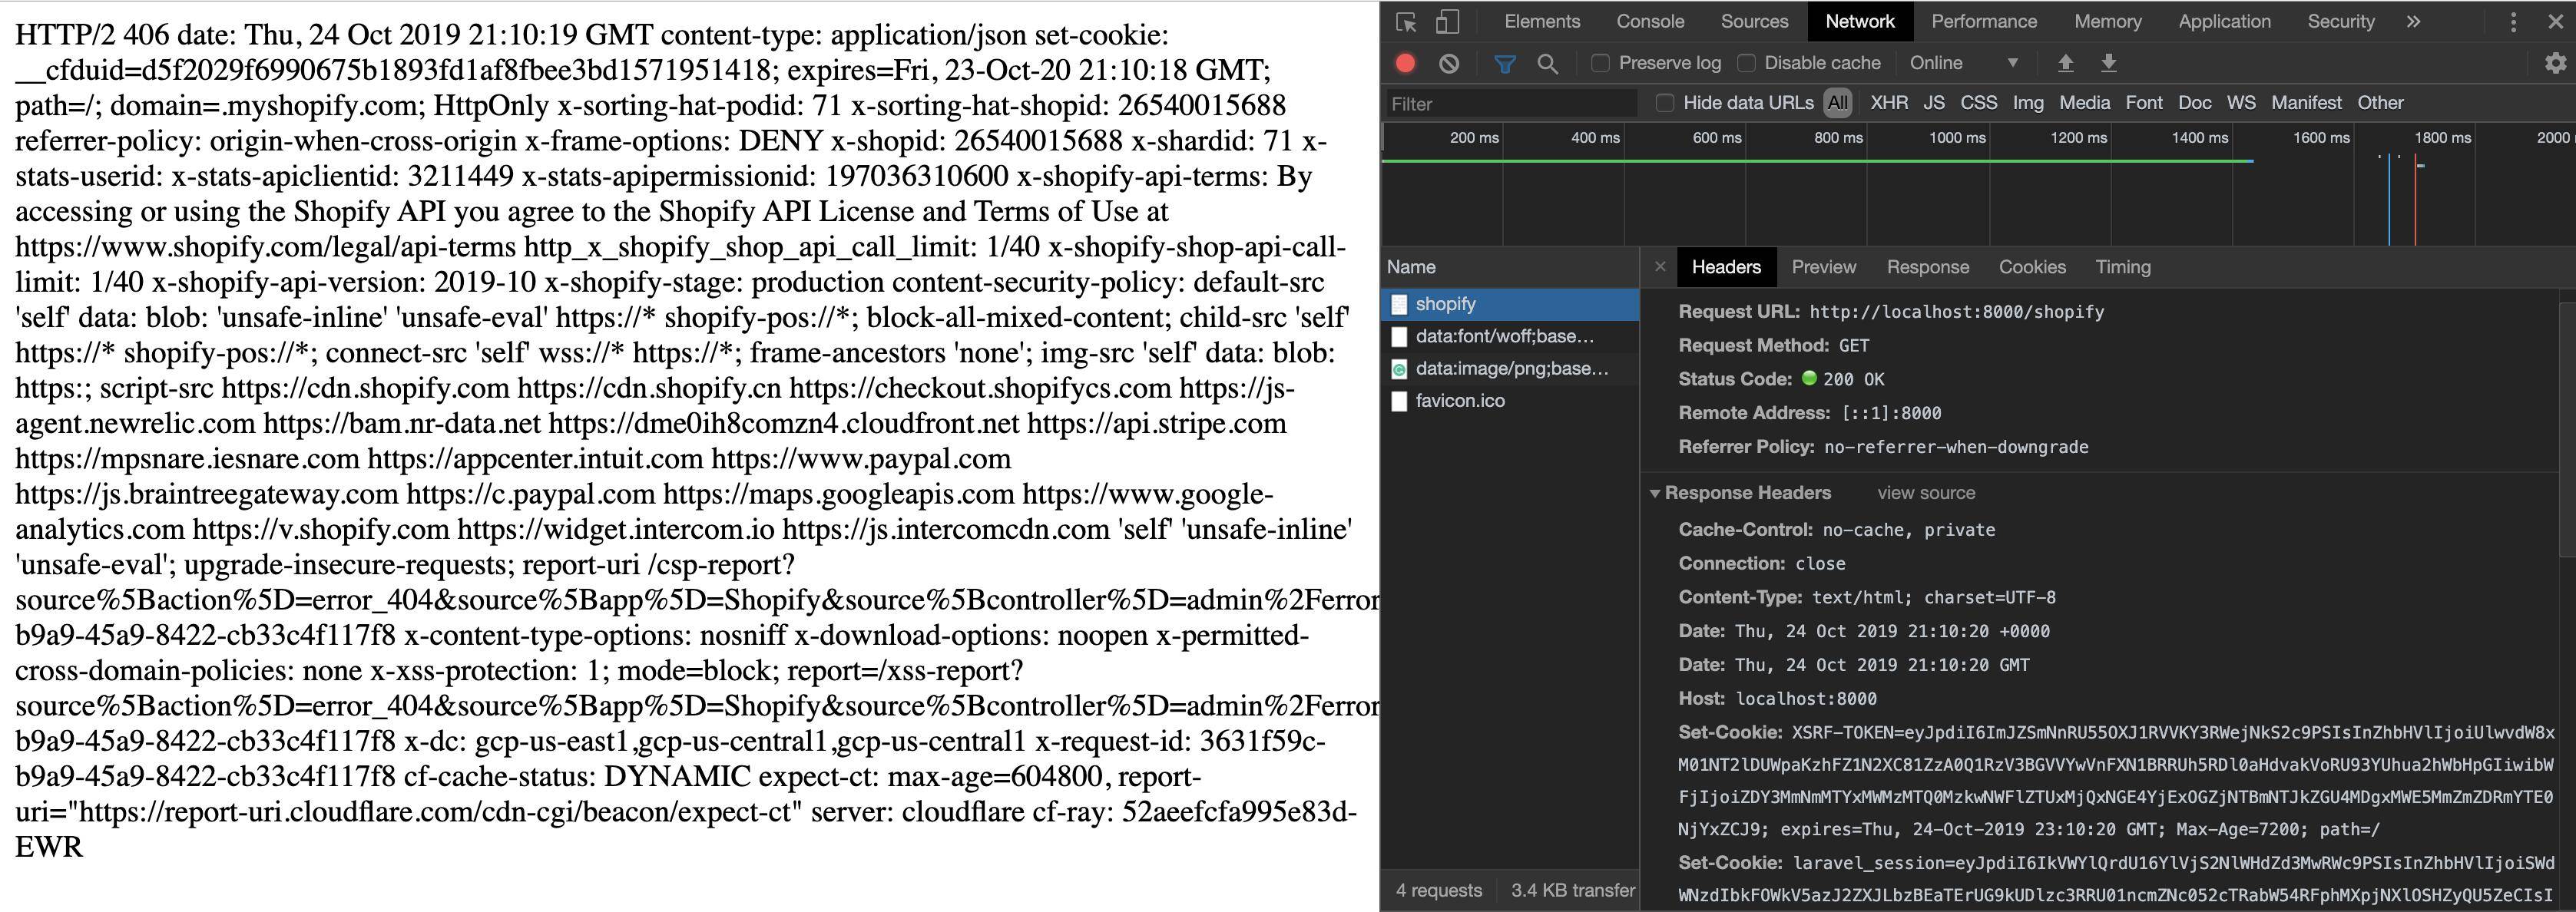Filter requests by XHR
Image resolution: width=2576 pixels, height=912 pixels.
[x=1888, y=103]
